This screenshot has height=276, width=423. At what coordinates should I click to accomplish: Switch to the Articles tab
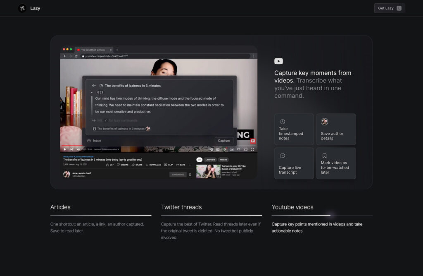coord(60,207)
